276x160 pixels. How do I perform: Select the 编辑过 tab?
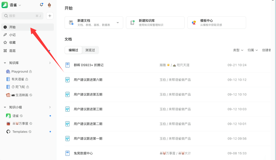(73, 50)
